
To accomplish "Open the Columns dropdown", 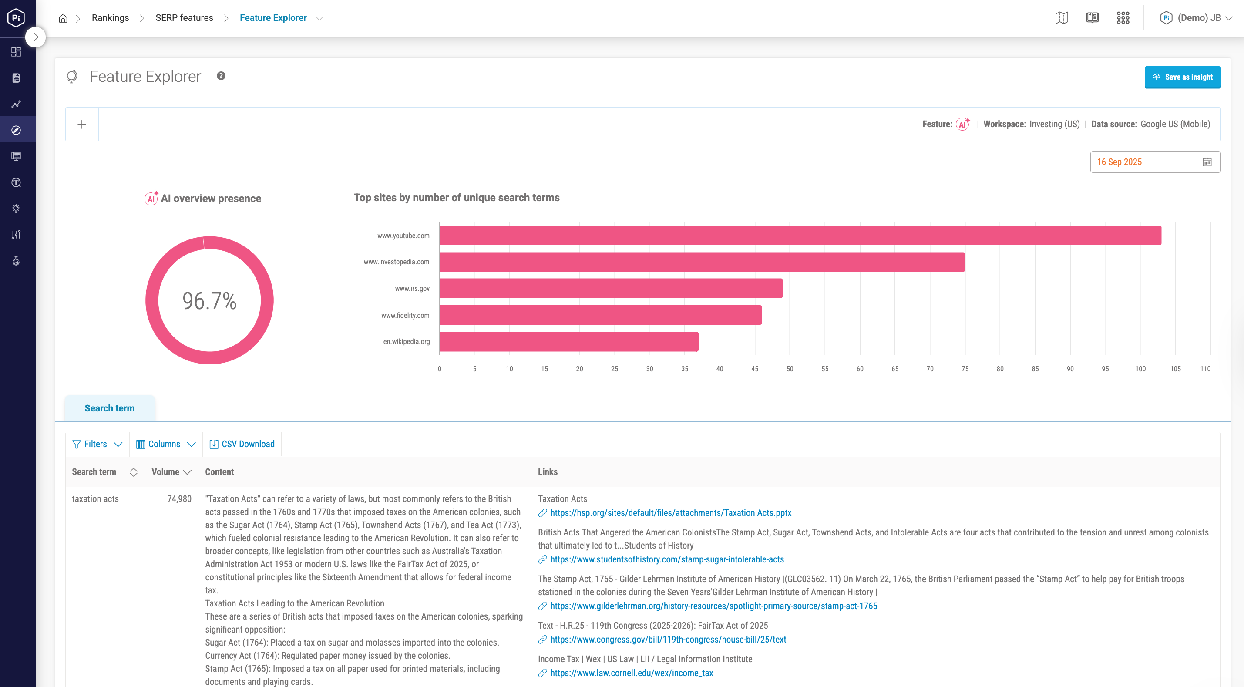I will 166,444.
